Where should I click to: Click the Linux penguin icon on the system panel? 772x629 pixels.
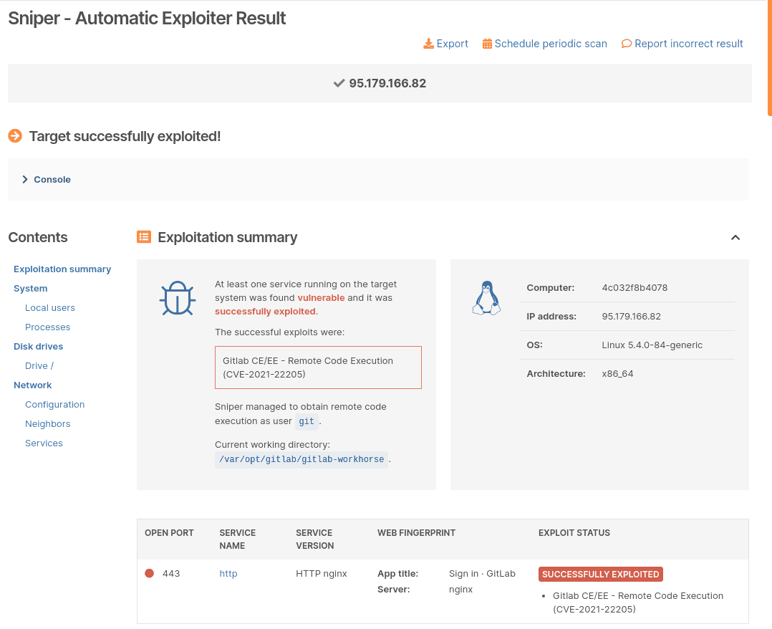tap(486, 297)
